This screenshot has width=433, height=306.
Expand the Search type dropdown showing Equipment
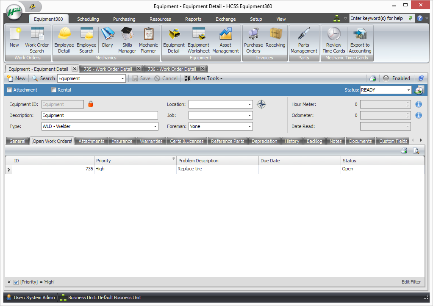tap(122, 79)
